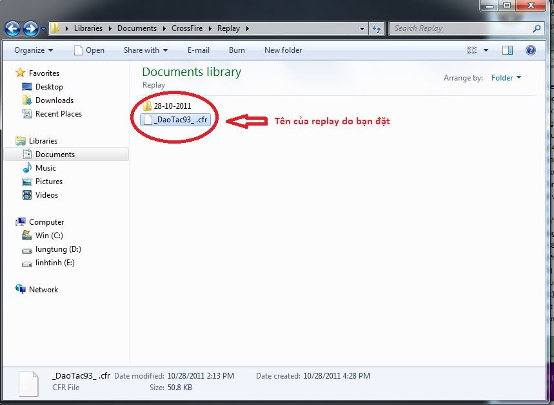Click the Recent Places icon

click(x=27, y=113)
